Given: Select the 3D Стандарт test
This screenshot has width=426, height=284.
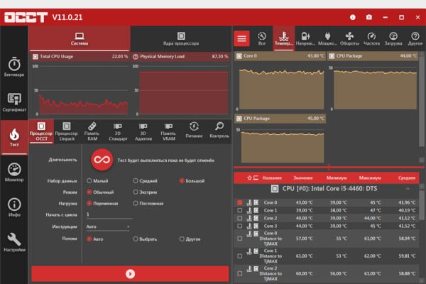Looking at the screenshot, I should pyautogui.click(x=118, y=132).
